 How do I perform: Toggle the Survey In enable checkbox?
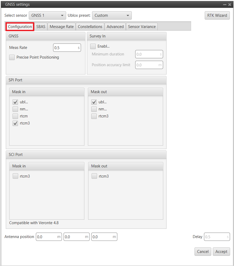point(93,46)
